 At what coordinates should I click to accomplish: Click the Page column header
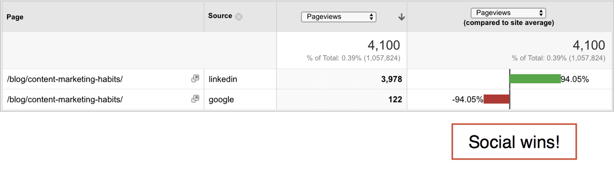pyautogui.click(x=15, y=17)
